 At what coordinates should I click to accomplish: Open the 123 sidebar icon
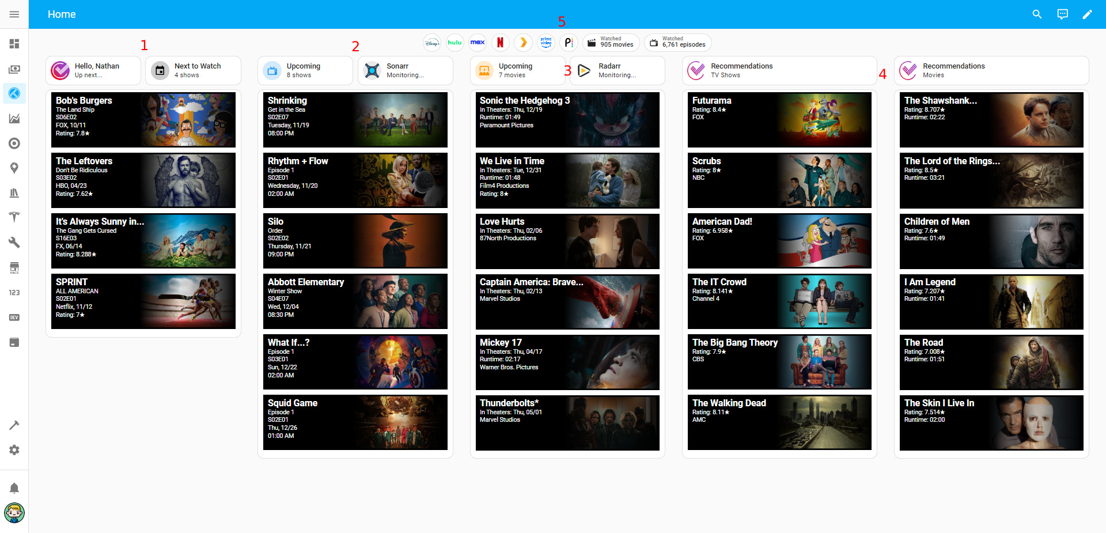coord(14,293)
